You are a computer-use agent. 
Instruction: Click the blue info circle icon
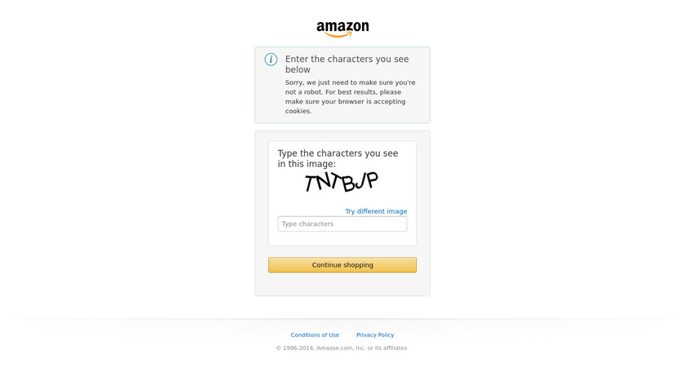(x=271, y=60)
